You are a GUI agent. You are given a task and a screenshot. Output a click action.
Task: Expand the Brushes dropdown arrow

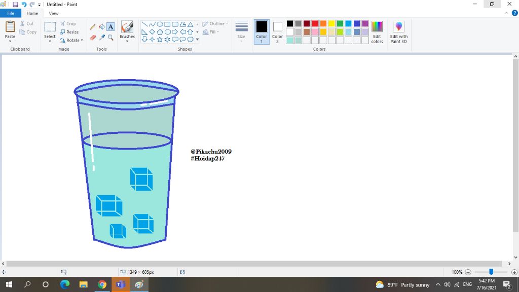pos(127,42)
